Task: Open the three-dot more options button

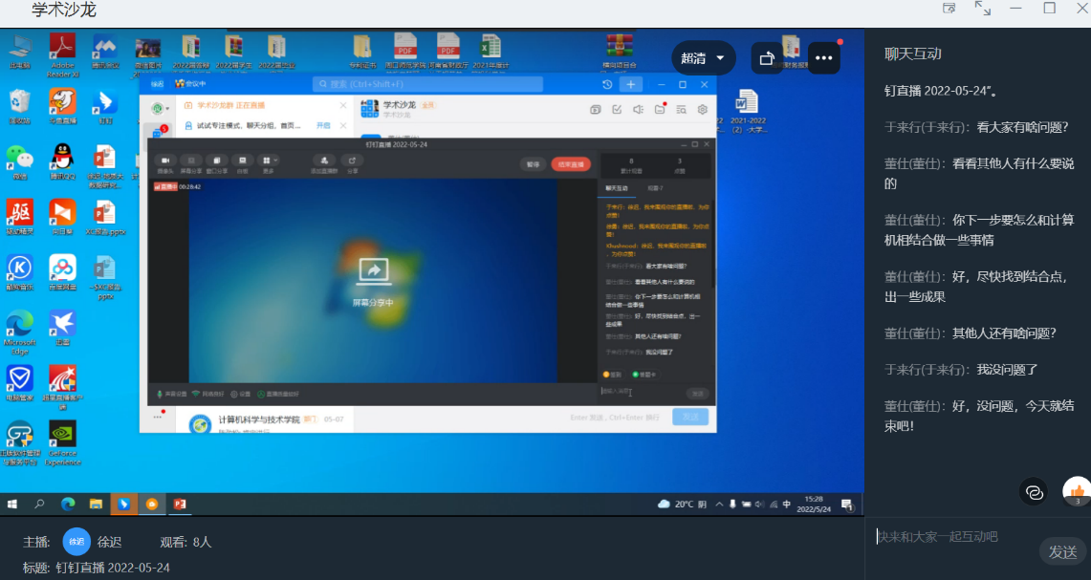Action: 824,58
